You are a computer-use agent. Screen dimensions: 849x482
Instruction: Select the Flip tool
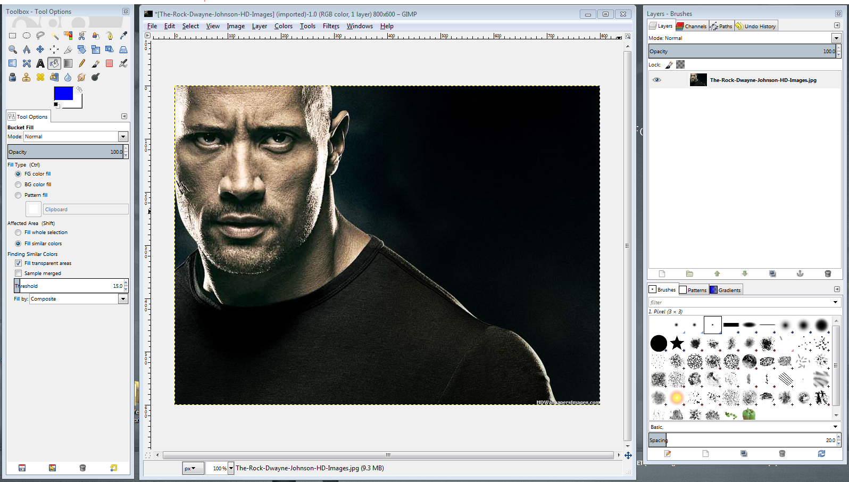coord(13,63)
